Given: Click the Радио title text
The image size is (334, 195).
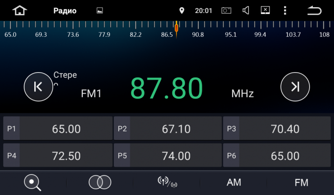Looking at the screenshot, I should click(x=65, y=11).
